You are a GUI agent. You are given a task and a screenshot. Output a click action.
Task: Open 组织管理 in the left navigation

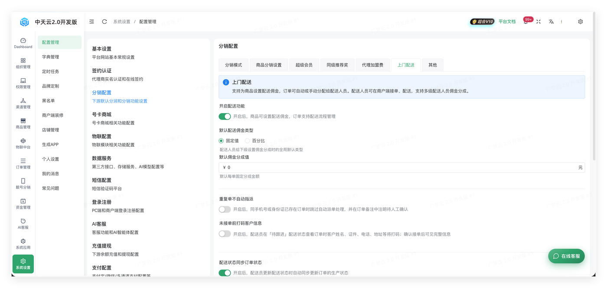pyautogui.click(x=23, y=63)
